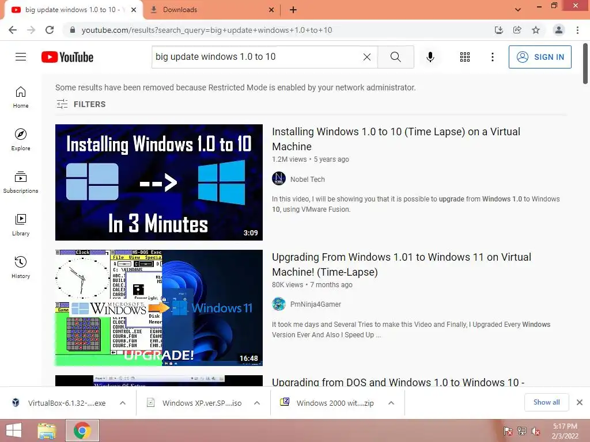The image size is (590, 442).
Task: Expand Windows XP iso download options arrow
Action: pos(257,403)
